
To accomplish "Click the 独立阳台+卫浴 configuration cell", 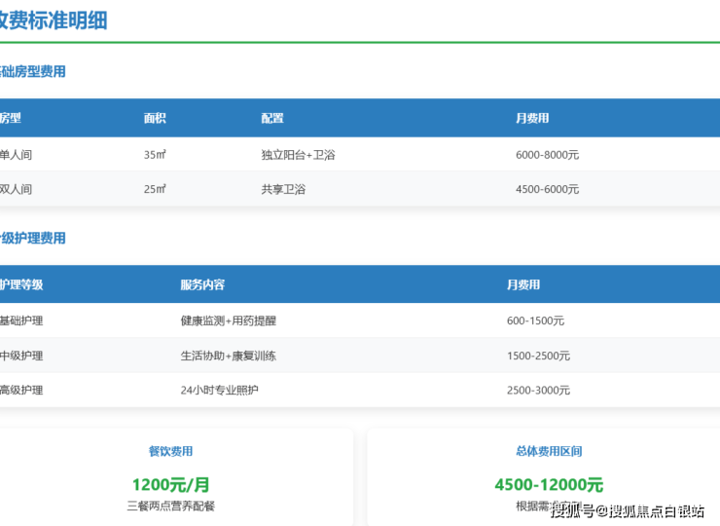I will [298, 155].
